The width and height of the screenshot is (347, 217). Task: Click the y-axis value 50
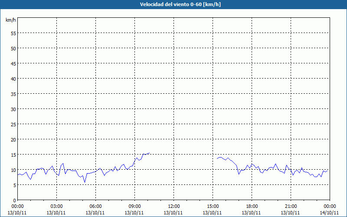(13, 49)
